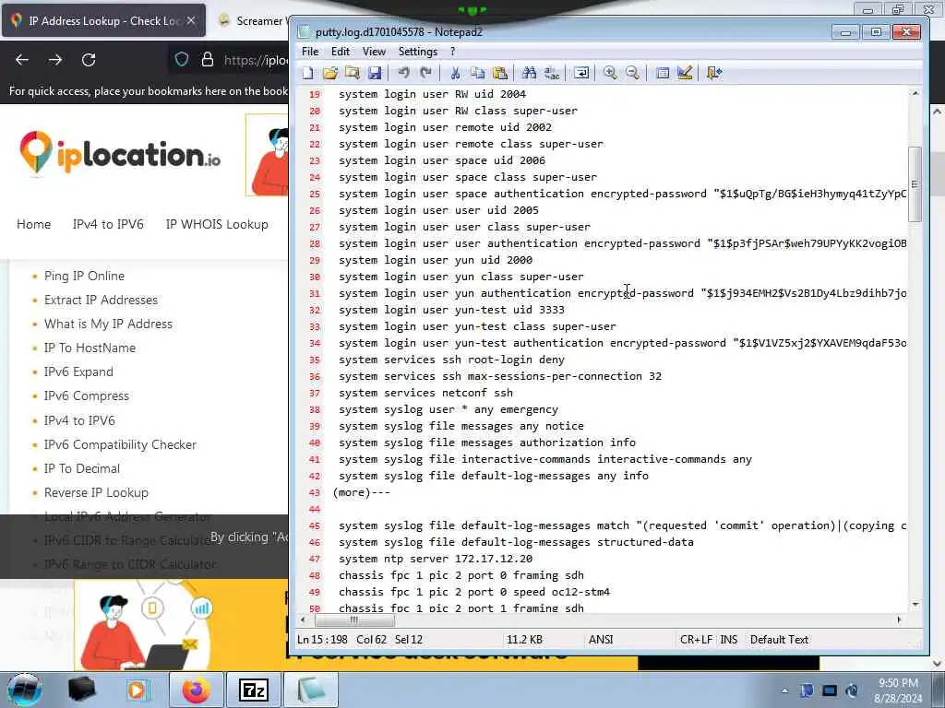Open the scheme selection icon
Image resolution: width=945 pixels, height=708 pixels.
663,73
